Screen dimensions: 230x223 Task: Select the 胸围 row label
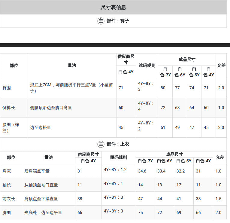pyautogui.click(x=7, y=212)
